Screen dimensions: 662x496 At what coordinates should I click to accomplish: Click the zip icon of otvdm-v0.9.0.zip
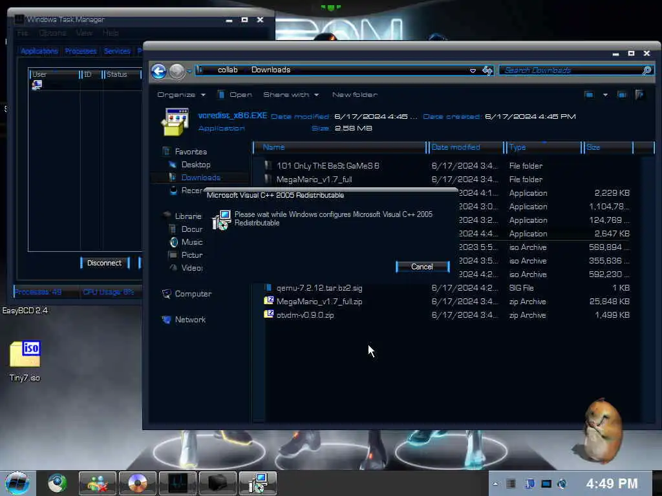point(268,314)
